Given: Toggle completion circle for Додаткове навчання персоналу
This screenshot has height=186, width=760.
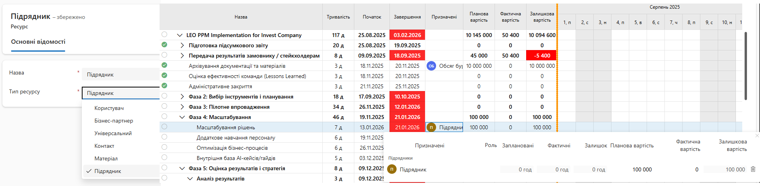Looking at the screenshot, I should coord(164,137).
